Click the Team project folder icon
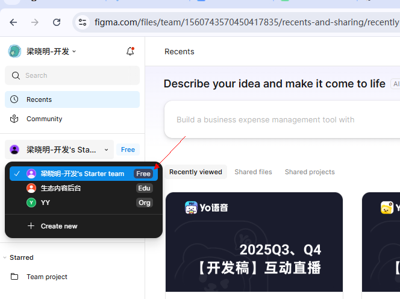 pyautogui.click(x=14, y=277)
